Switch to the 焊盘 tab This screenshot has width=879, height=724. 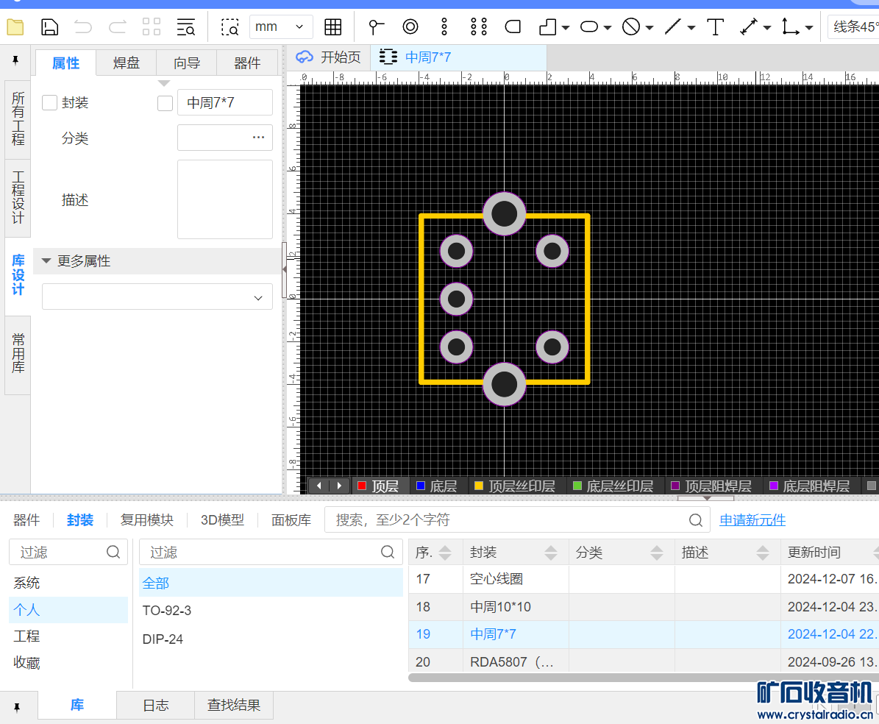point(127,63)
